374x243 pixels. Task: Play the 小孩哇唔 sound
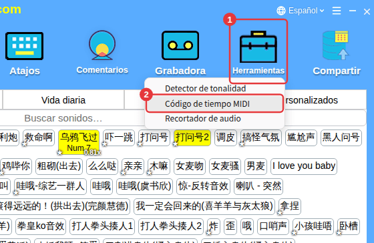tap(313, 226)
